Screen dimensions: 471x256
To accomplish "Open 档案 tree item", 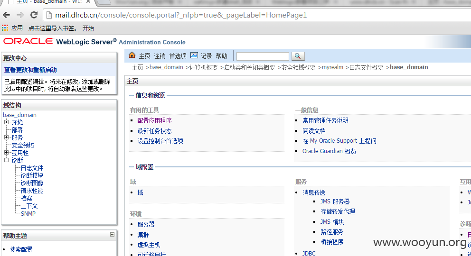I will 26,198.
